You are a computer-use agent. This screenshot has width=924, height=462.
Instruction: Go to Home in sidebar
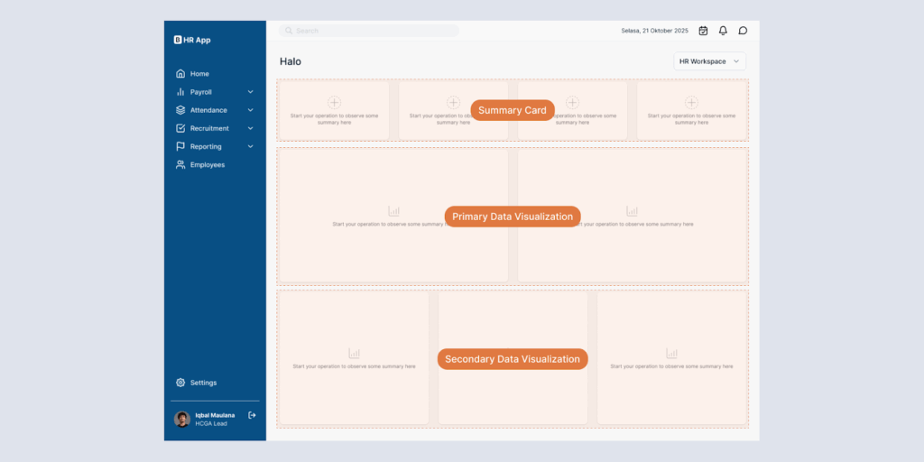(x=199, y=74)
